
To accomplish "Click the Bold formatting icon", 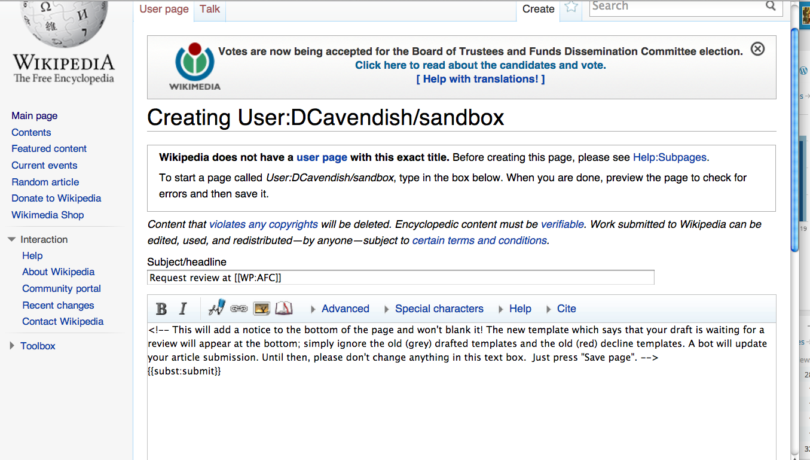I will [x=161, y=309].
